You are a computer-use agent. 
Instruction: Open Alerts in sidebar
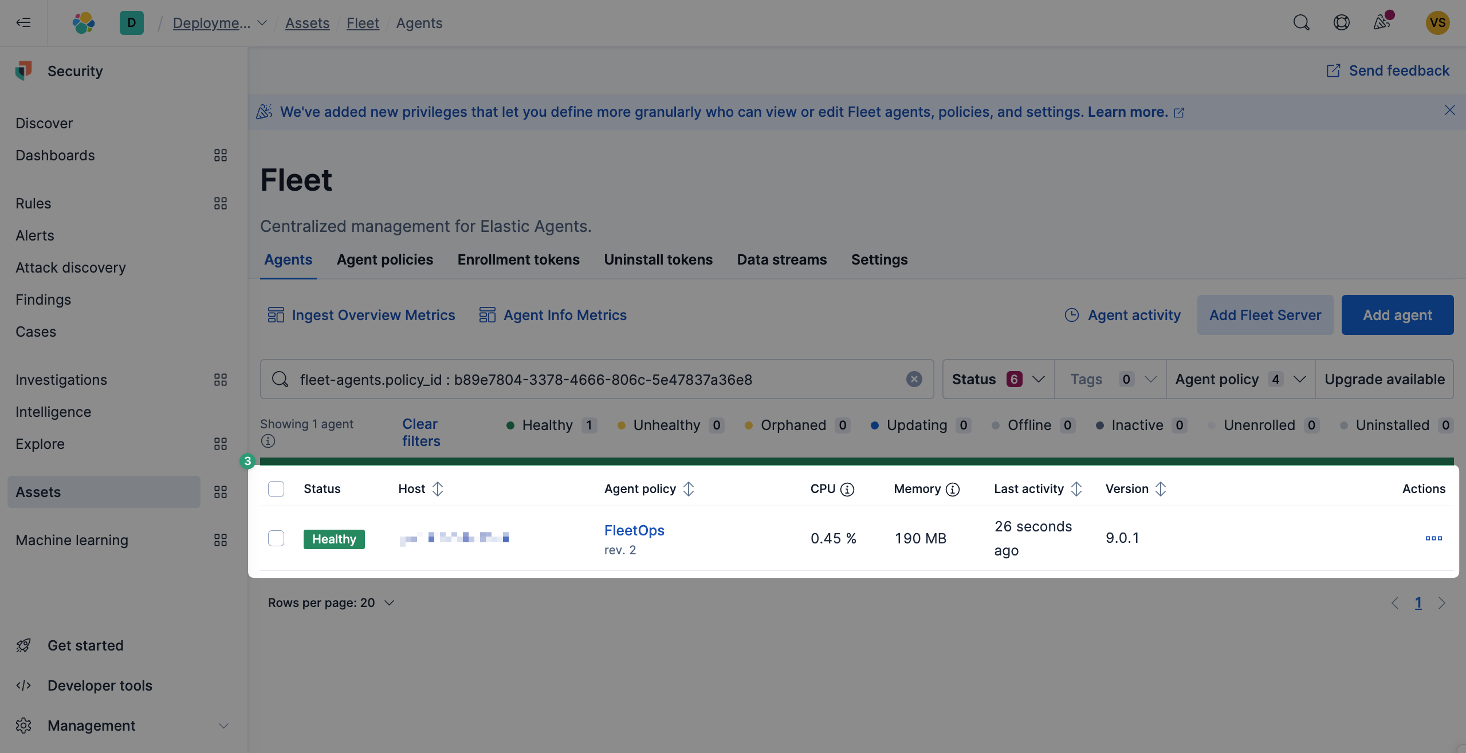click(35, 235)
